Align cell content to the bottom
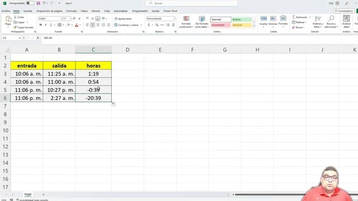The width and height of the screenshot is (358, 201). (x=97, y=18)
